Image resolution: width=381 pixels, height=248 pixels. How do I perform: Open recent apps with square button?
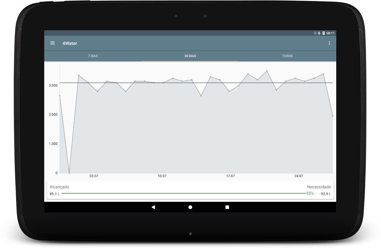tap(227, 207)
